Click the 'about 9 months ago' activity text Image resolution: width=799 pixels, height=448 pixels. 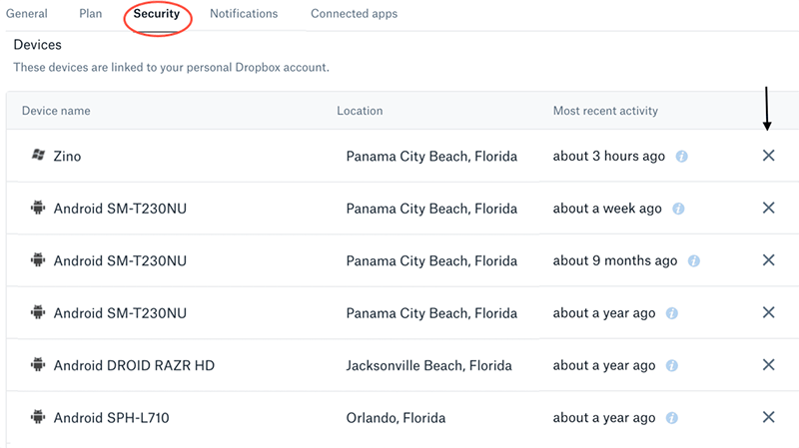pyautogui.click(x=615, y=261)
